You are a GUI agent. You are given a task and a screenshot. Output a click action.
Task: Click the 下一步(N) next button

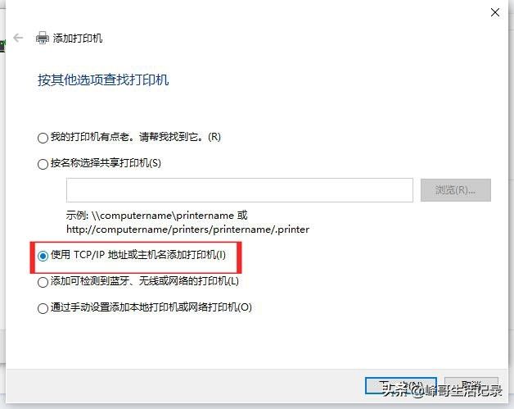(x=400, y=386)
